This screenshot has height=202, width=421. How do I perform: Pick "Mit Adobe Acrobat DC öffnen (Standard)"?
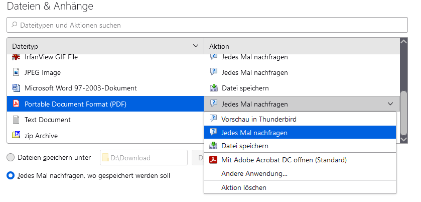[x=284, y=160]
